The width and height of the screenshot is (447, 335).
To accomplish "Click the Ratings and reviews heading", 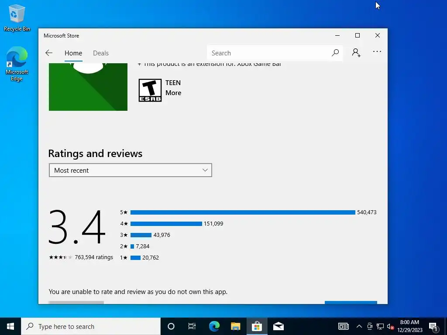I will pyautogui.click(x=95, y=154).
